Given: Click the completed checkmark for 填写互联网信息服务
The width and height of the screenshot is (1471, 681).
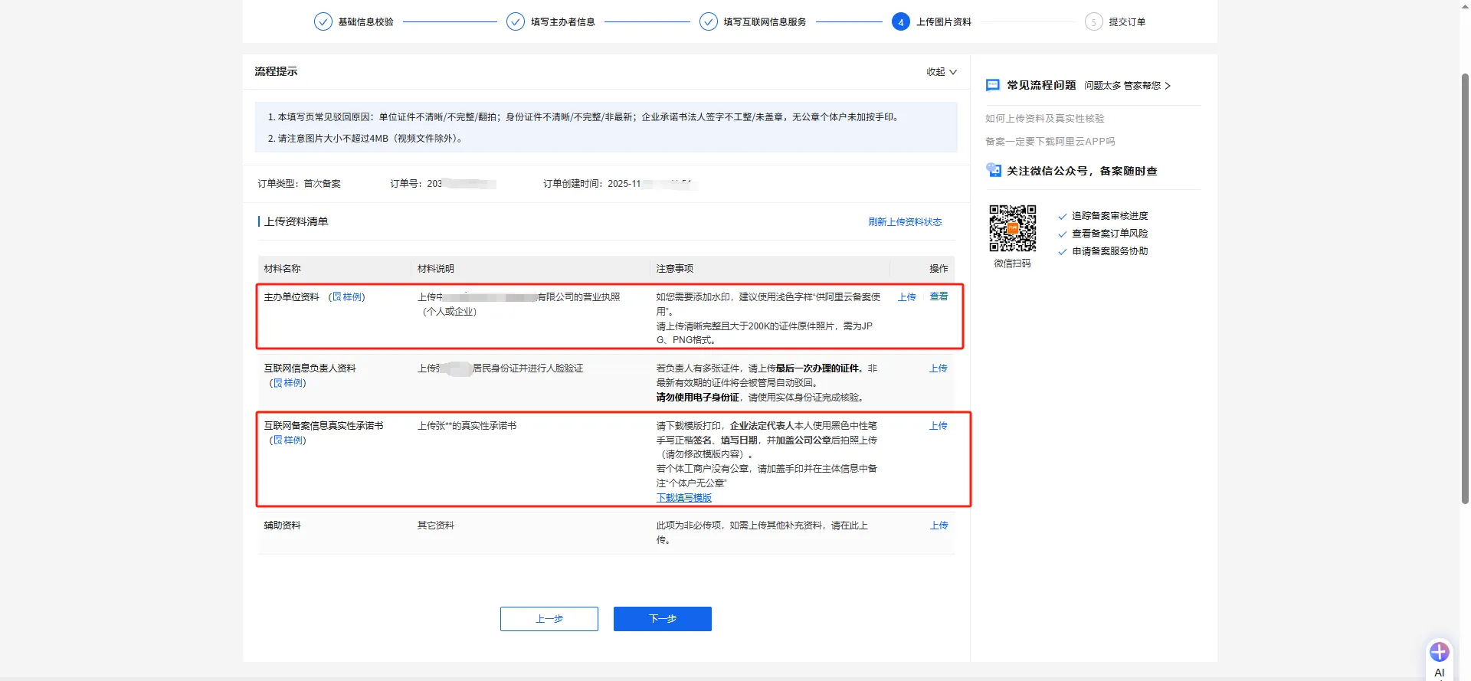Looking at the screenshot, I should click(709, 22).
